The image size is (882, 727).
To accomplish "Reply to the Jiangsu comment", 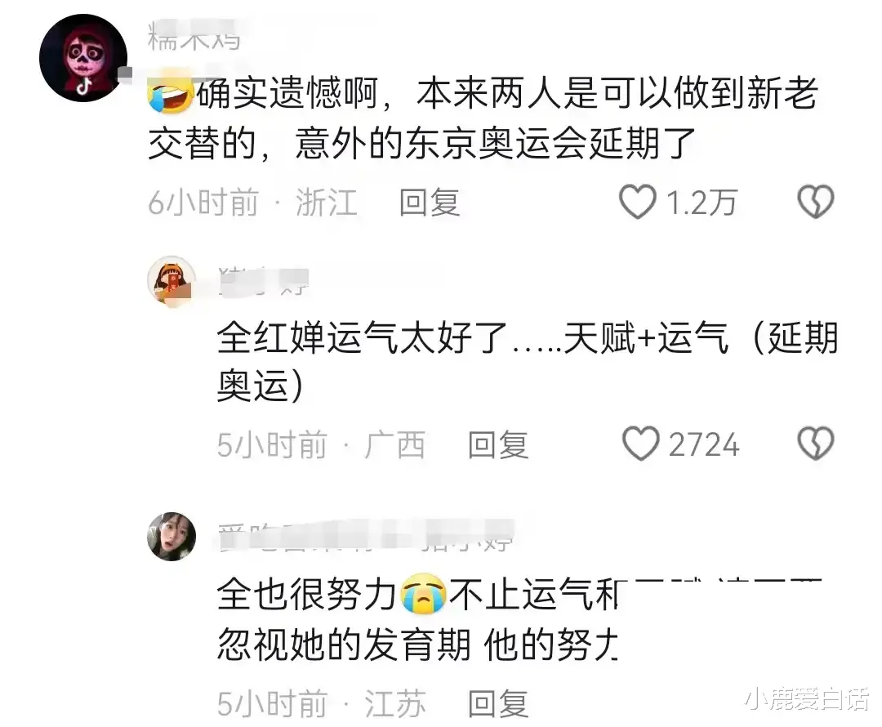I will 498,704.
